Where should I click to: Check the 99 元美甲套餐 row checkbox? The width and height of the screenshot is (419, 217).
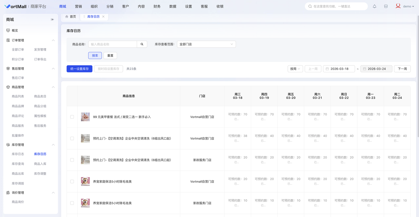72,117
